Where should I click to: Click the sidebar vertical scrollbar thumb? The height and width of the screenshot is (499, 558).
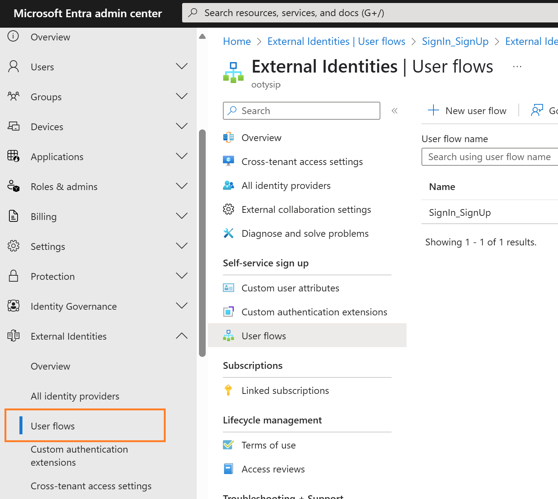pyautogui.click(x=202, y=243)
